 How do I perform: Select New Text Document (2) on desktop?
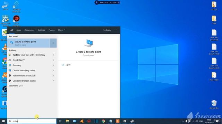click(214, 49)
